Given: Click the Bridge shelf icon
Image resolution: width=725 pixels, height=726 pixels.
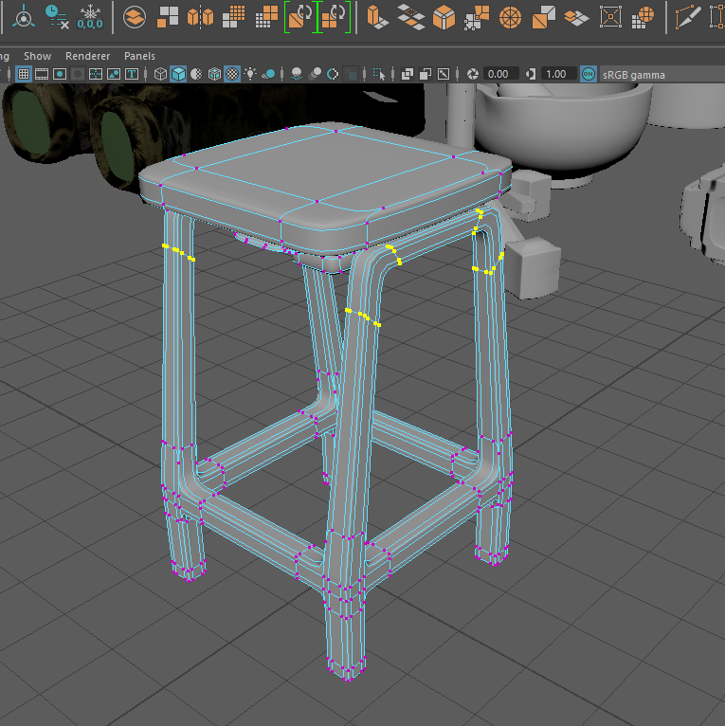Looking at the screenshot, I should click(409, 16).
